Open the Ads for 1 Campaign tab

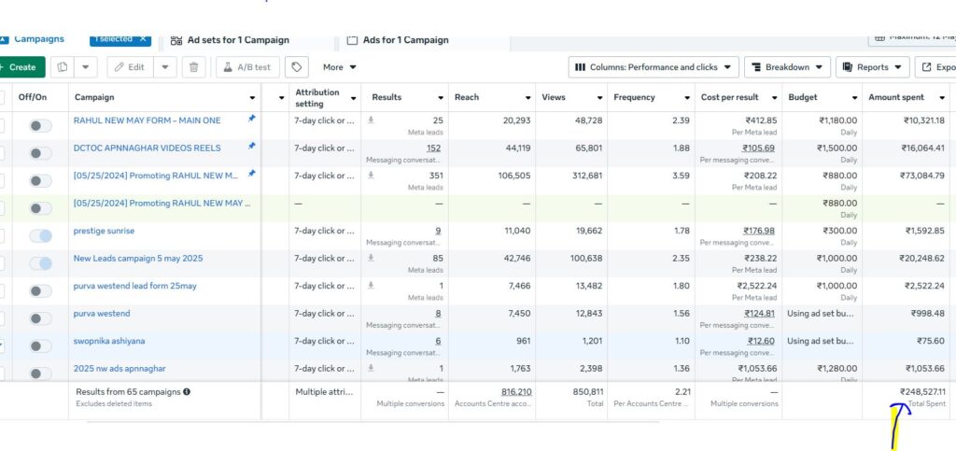[x=404, y=40]
